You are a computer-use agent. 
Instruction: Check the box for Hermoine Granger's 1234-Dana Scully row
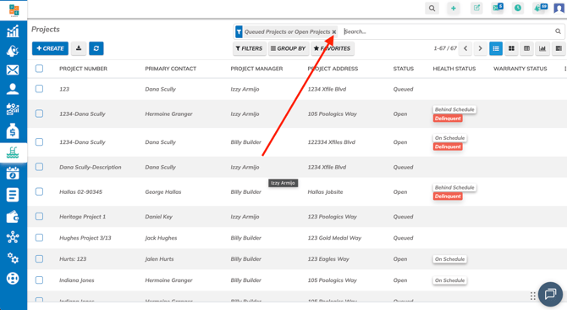pos(39,113)
